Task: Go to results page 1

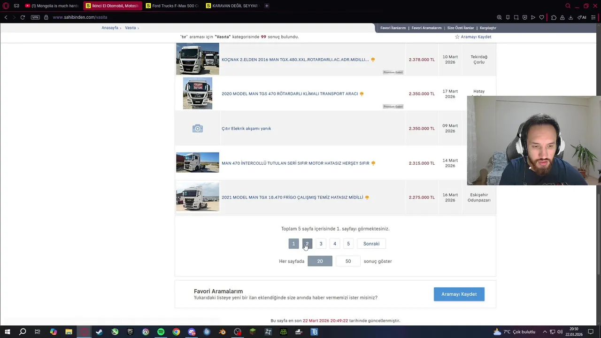Action: (x=293, y=244)
